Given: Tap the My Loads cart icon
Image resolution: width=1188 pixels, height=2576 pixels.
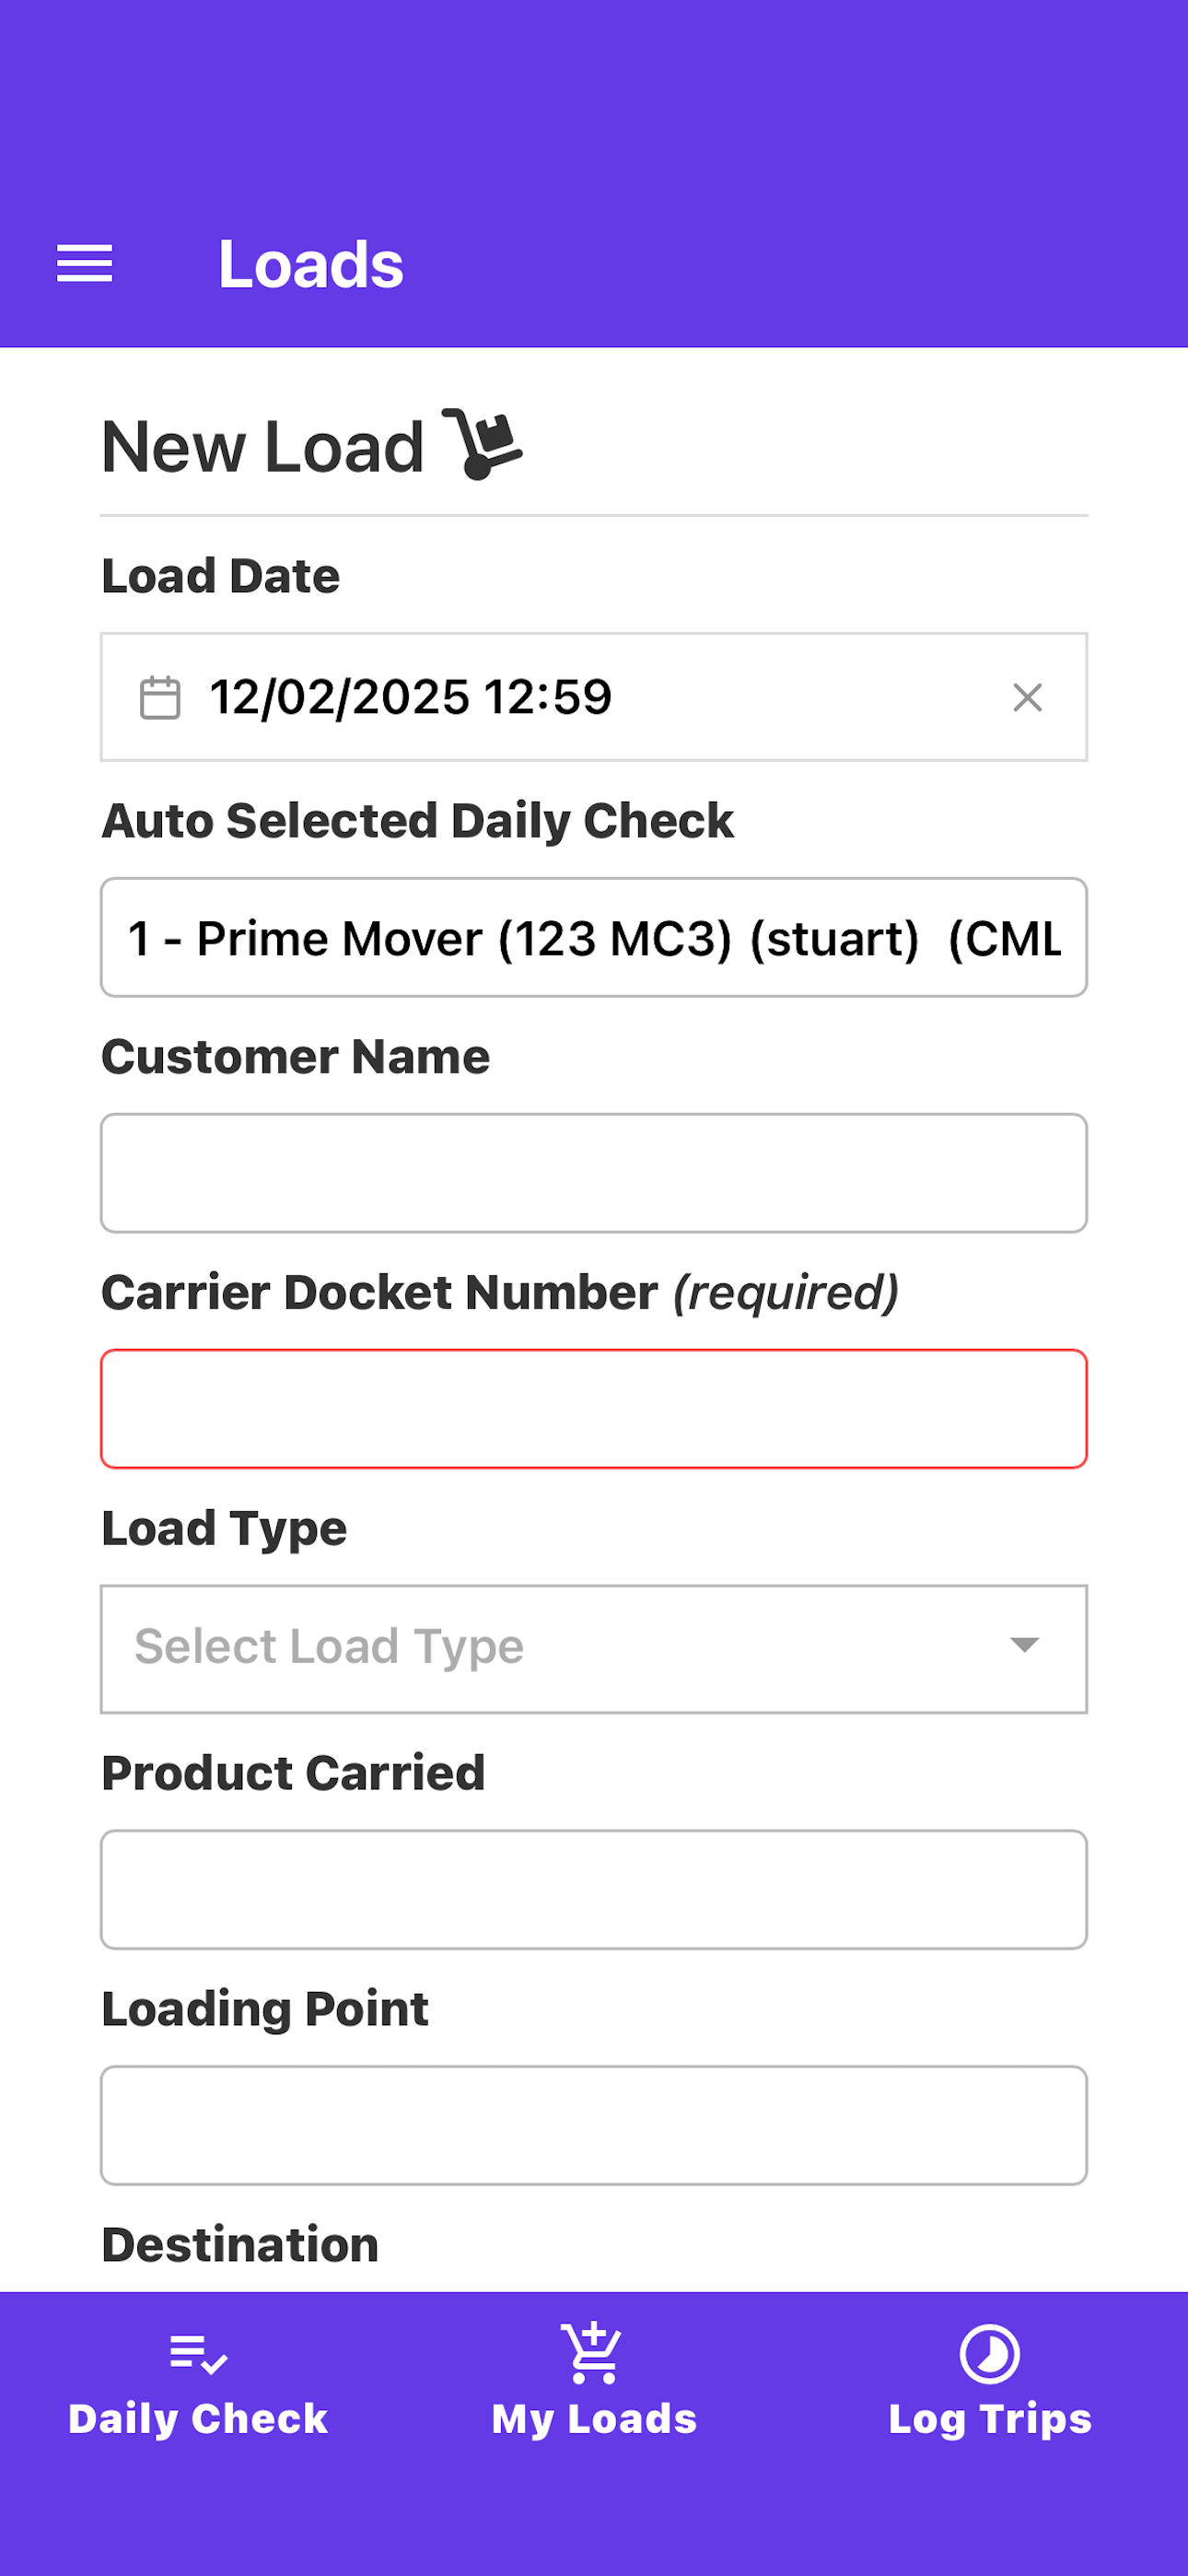Looking at the screenshot, I should click(593, 2353).
